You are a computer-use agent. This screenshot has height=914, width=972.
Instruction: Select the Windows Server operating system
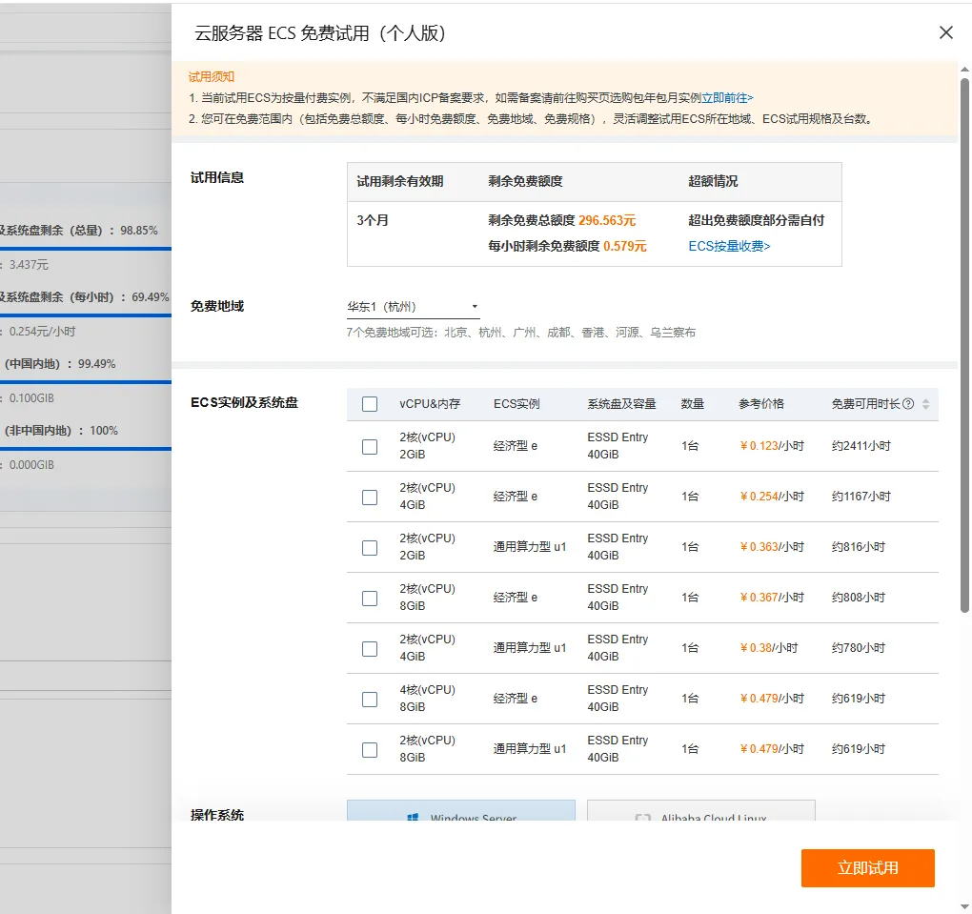coord(460,810)
